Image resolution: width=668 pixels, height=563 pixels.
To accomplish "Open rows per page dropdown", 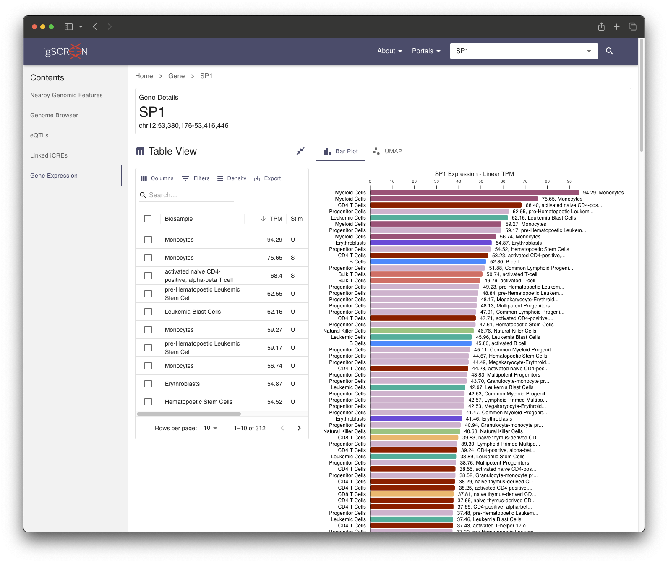I will [211, 428].
